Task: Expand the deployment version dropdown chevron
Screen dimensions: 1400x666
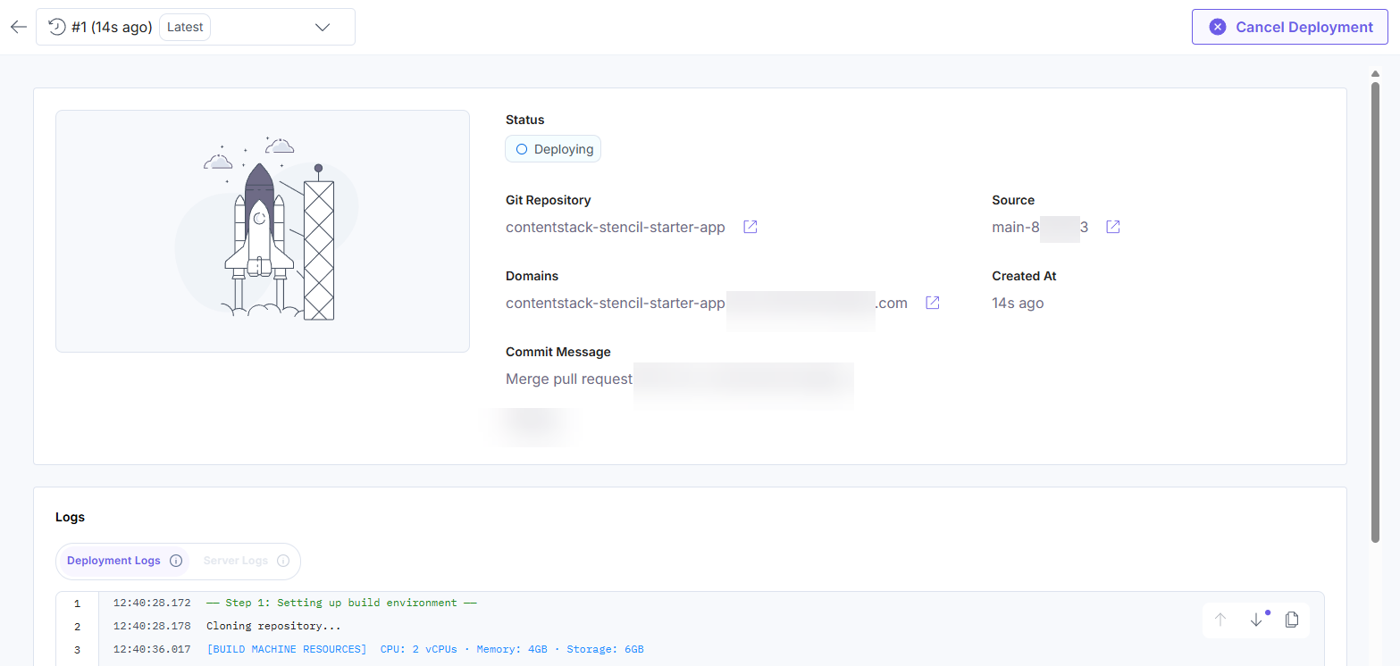Action: [x=323, y=27]
